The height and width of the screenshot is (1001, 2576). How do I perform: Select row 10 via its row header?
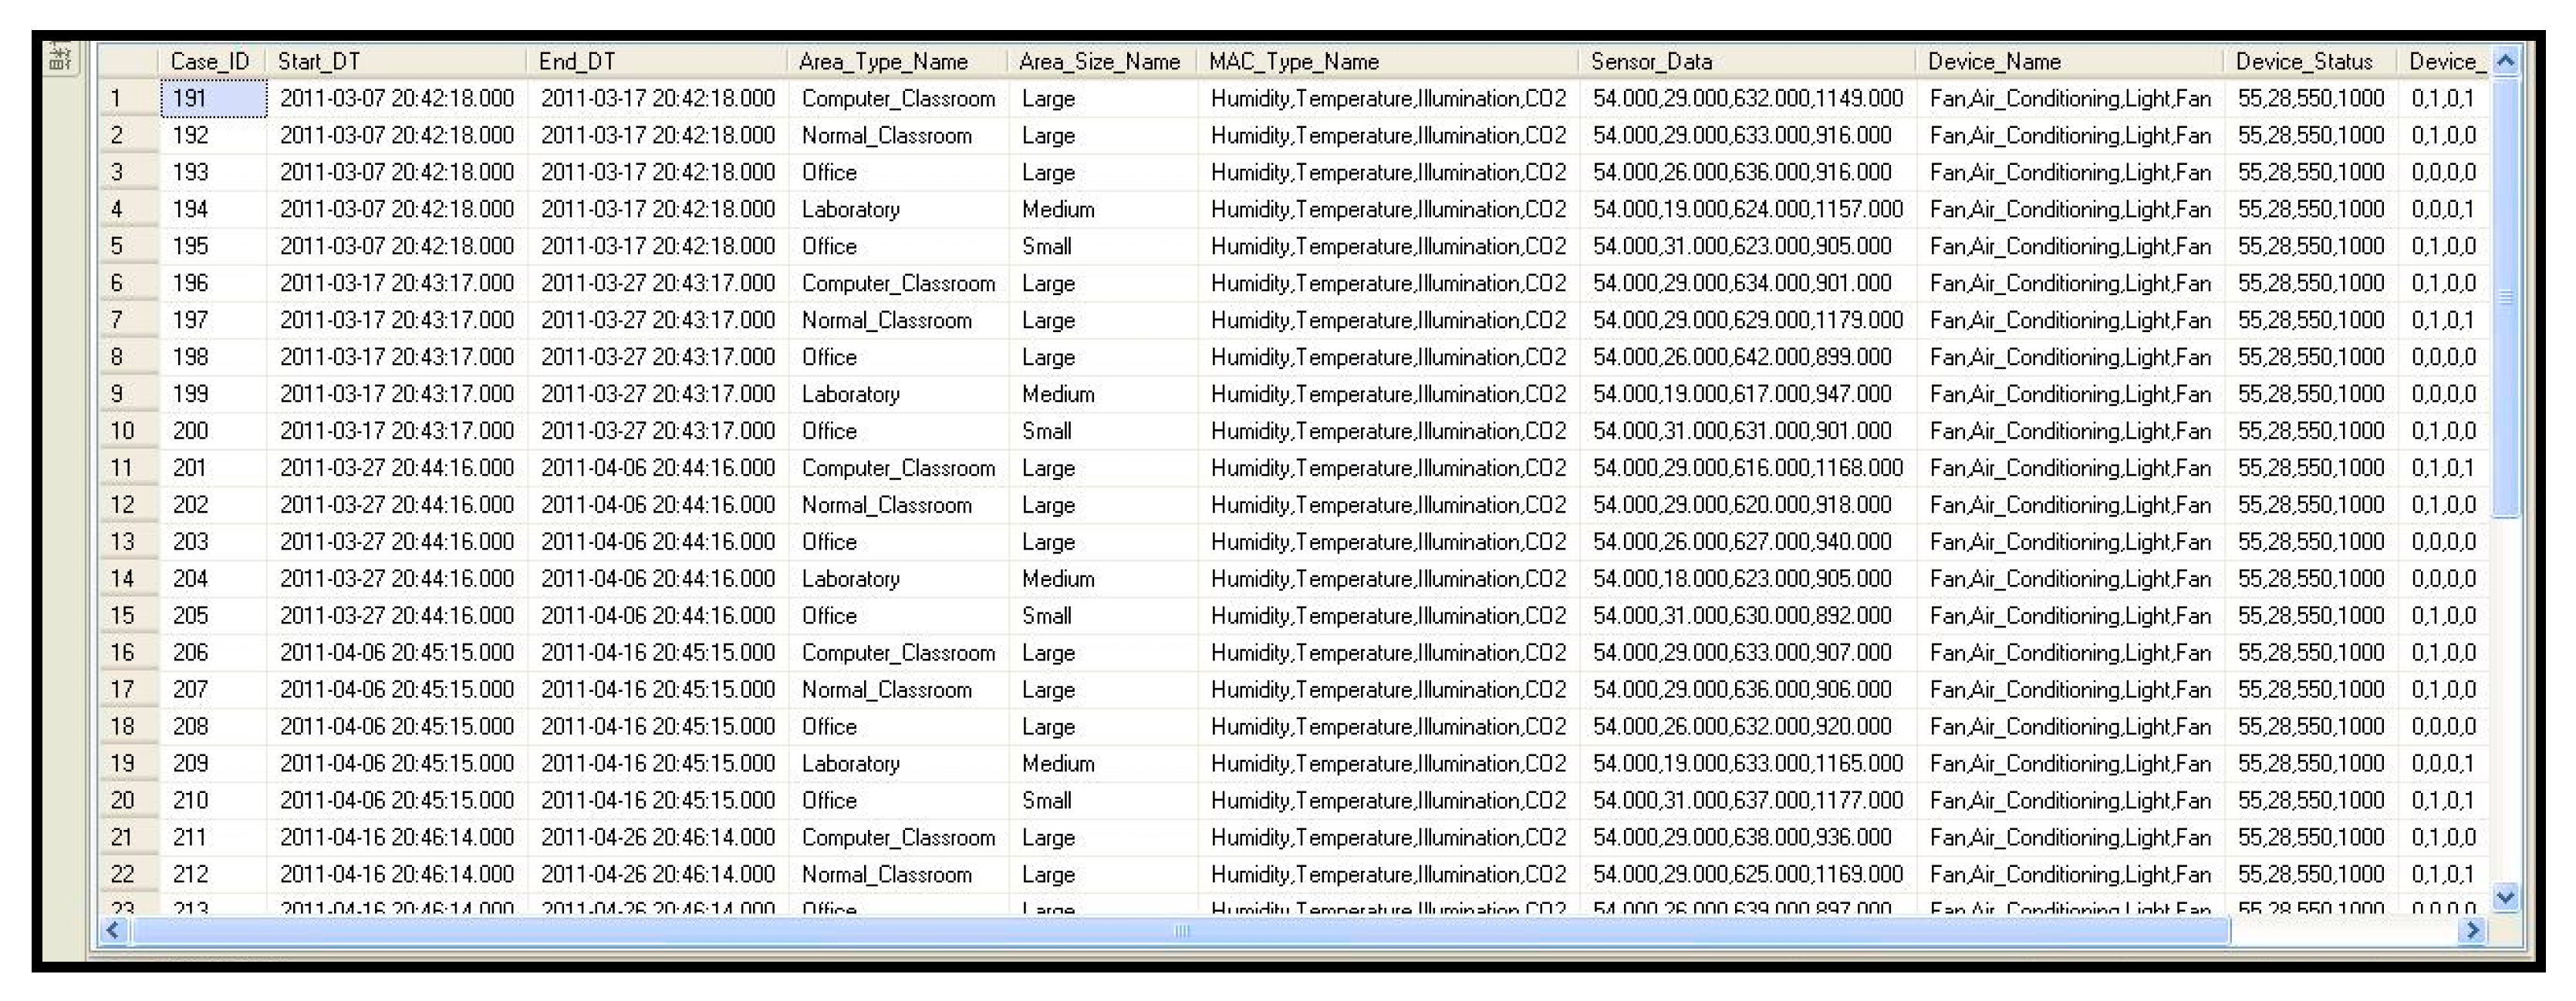[x=128, y=431]
